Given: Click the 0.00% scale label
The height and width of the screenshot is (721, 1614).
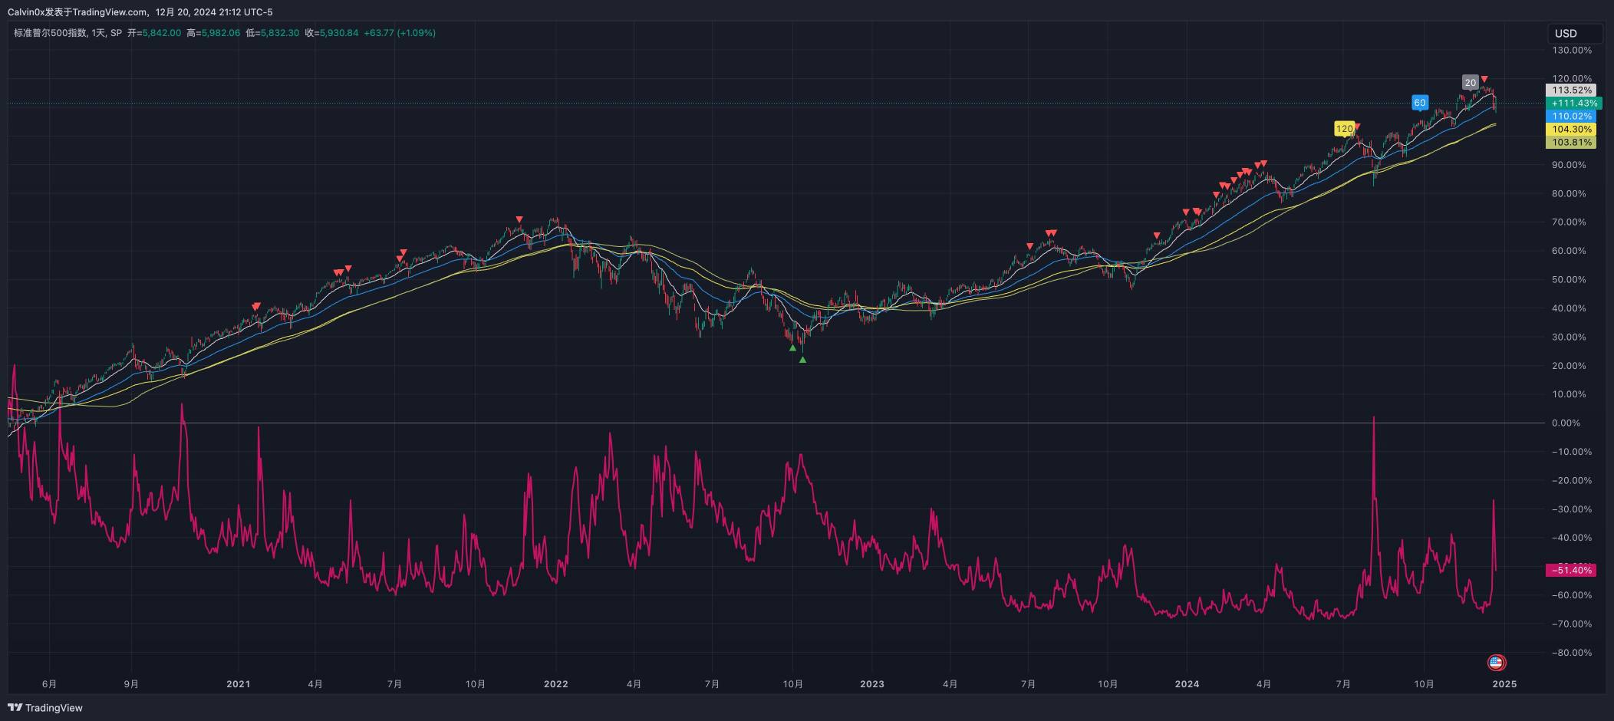Looking at the screenshot, I should (x=1566, y=423).
